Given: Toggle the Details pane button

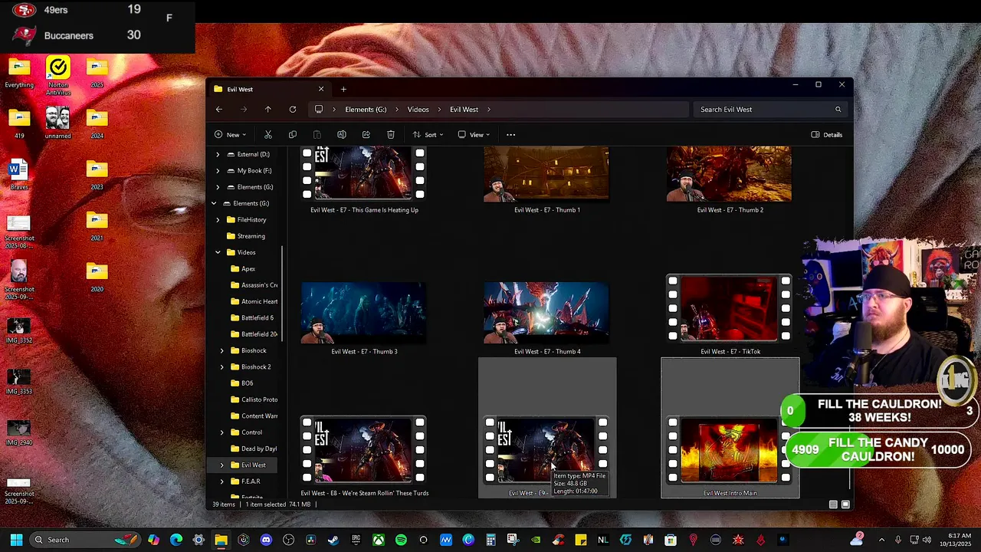Looking at the screenshot, I should click(x=827, y=135).
